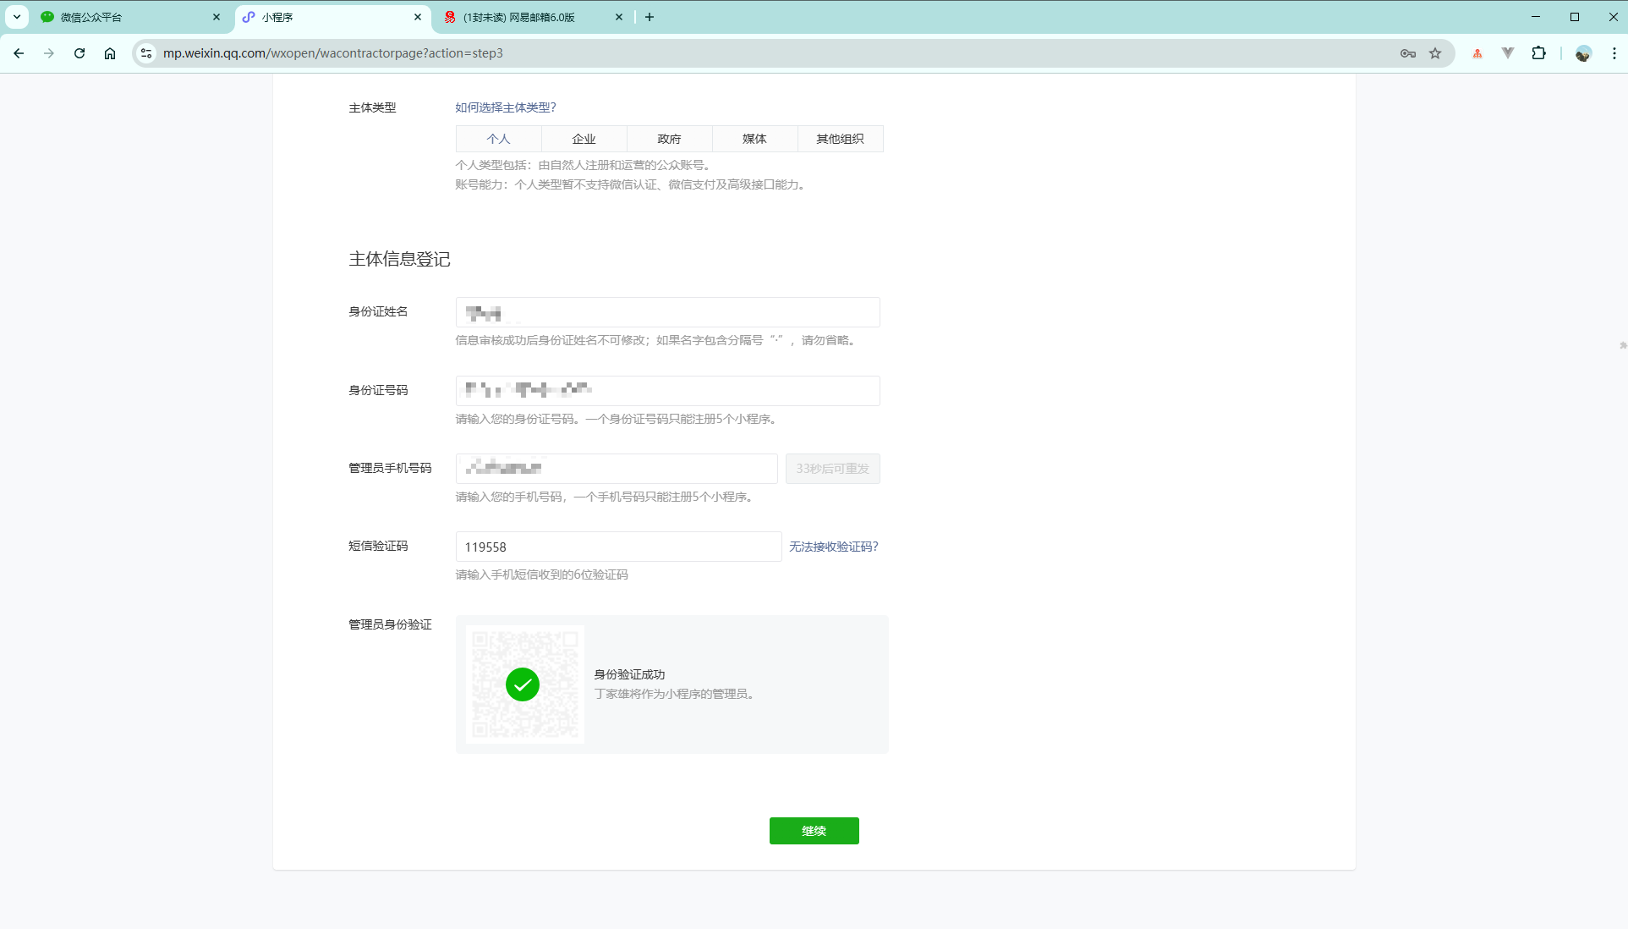Select the 企业 subject type
This screenshot has width=1628, height=929.
[x=584, y=139]
